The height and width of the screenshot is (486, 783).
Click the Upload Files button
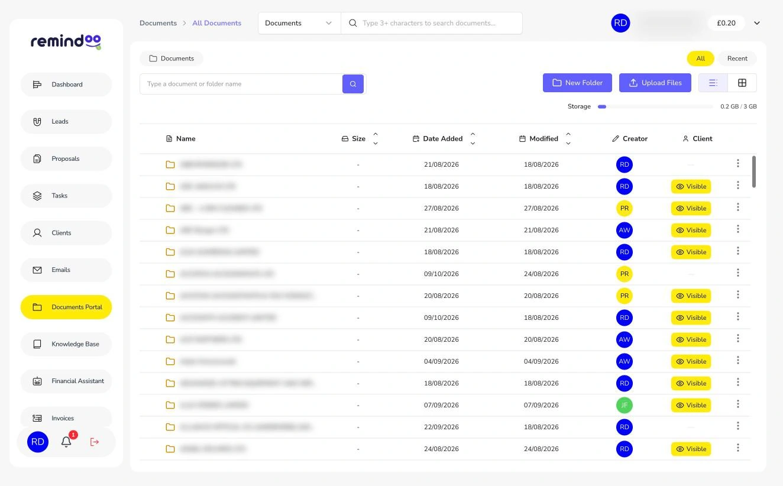655,83
